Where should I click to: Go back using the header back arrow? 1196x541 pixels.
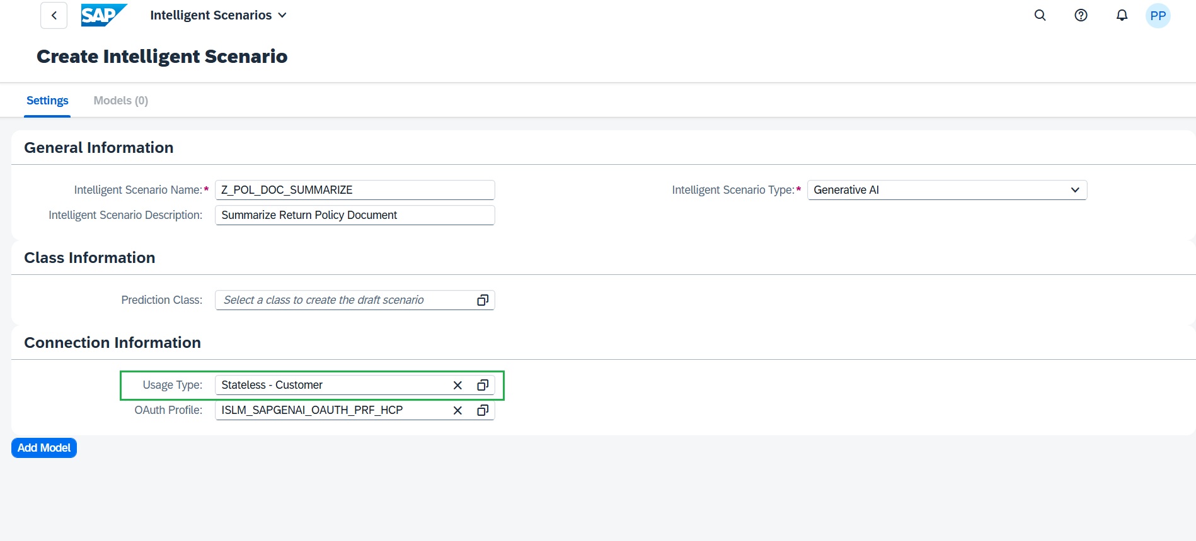tap(54, 16)
